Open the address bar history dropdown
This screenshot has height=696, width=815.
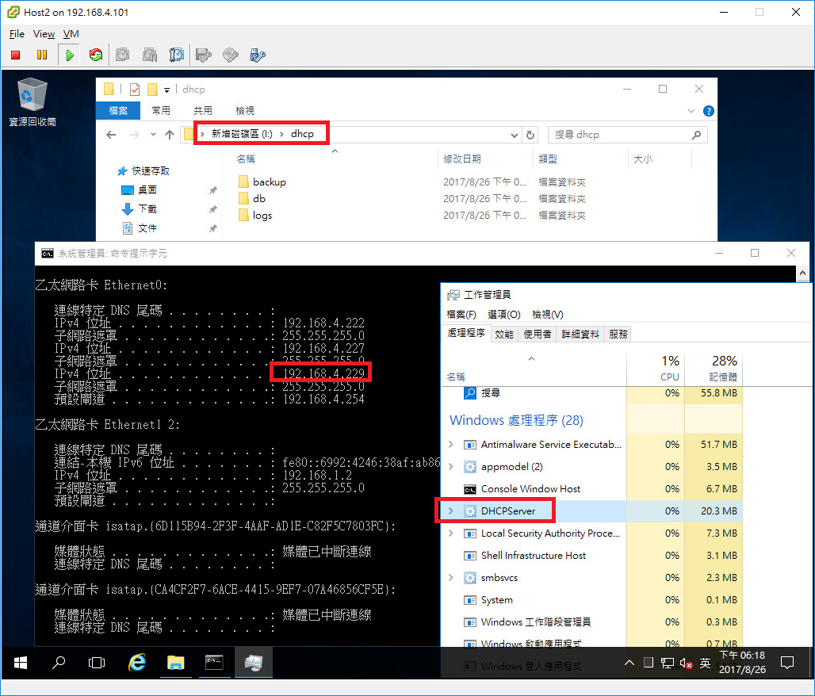[514, 135]
